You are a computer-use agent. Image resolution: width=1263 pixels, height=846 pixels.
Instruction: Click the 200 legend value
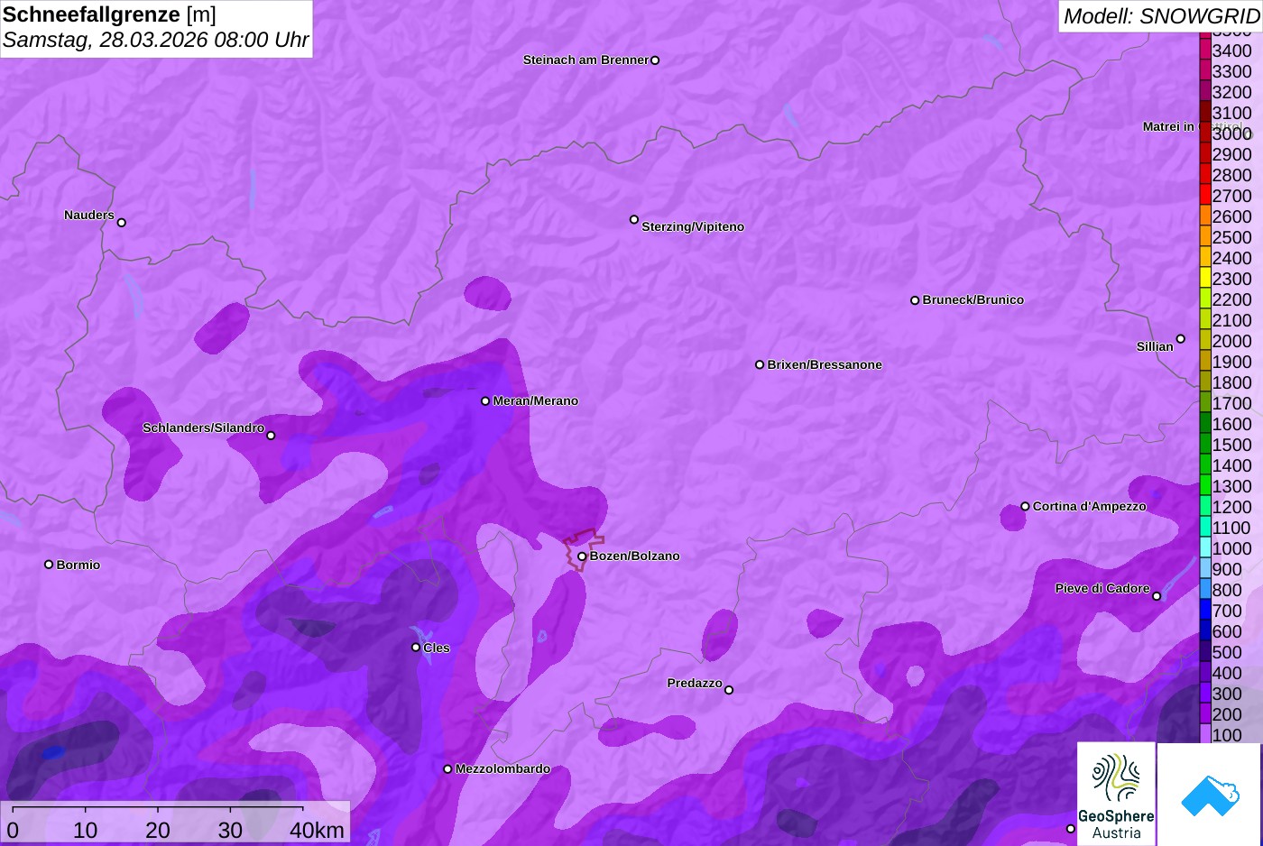(1227, 714)
